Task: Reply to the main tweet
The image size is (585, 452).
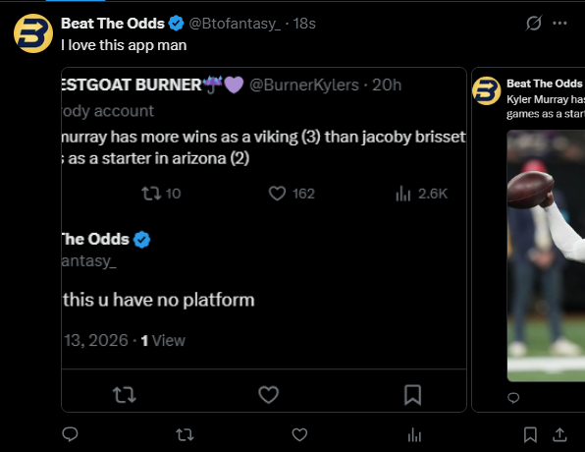Action: tap(70, 434)
